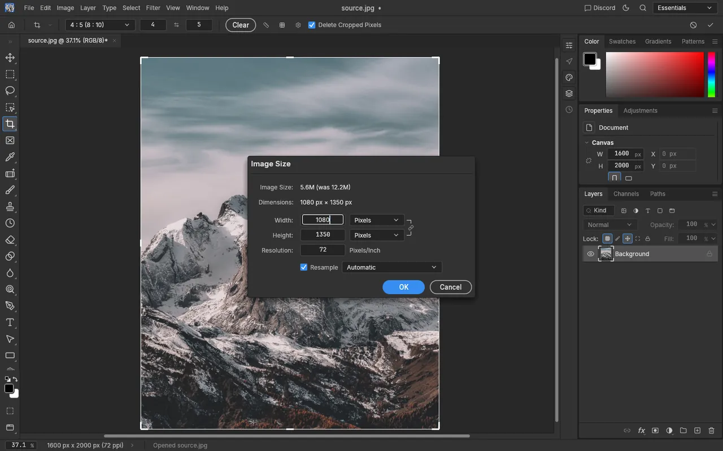The height and width of the screenshot is (451, 723).
Task: Toggle the lock position button
Action: pyautogui.click(x=627, y=238)
